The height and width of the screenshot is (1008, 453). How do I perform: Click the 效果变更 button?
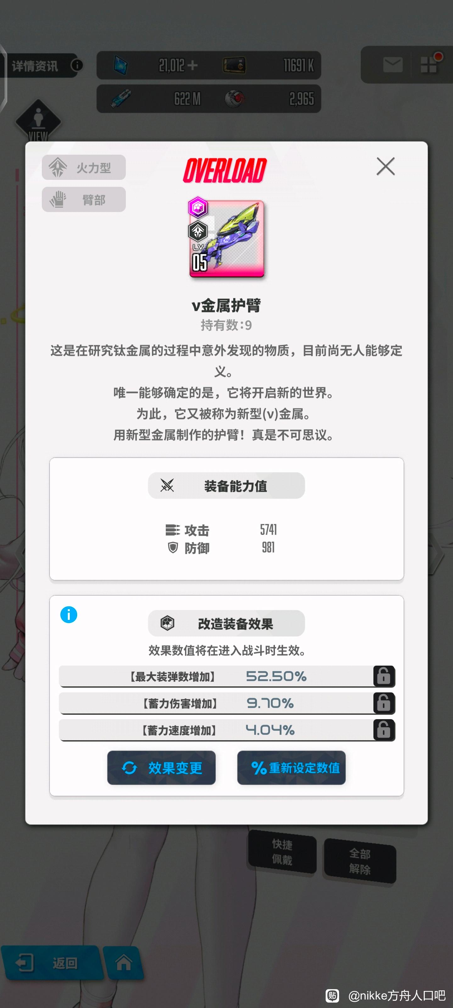coord(161,767)
